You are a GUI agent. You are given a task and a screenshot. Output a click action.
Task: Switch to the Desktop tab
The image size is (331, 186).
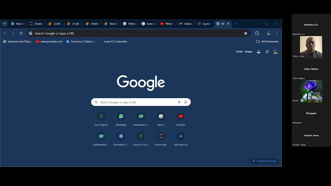(x=36, y=24)
